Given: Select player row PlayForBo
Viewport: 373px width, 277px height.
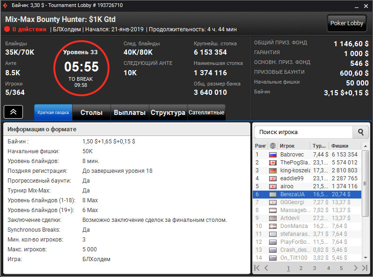Looking at the screenshot, I should [307, 242].
